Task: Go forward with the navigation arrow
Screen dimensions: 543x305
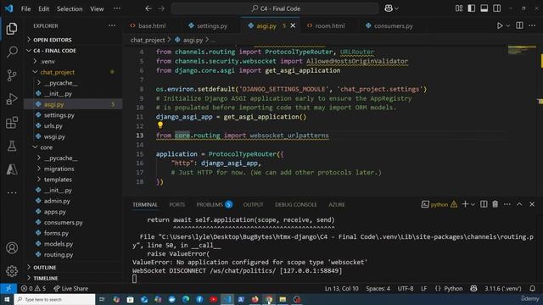Action: tap(161, 8)
